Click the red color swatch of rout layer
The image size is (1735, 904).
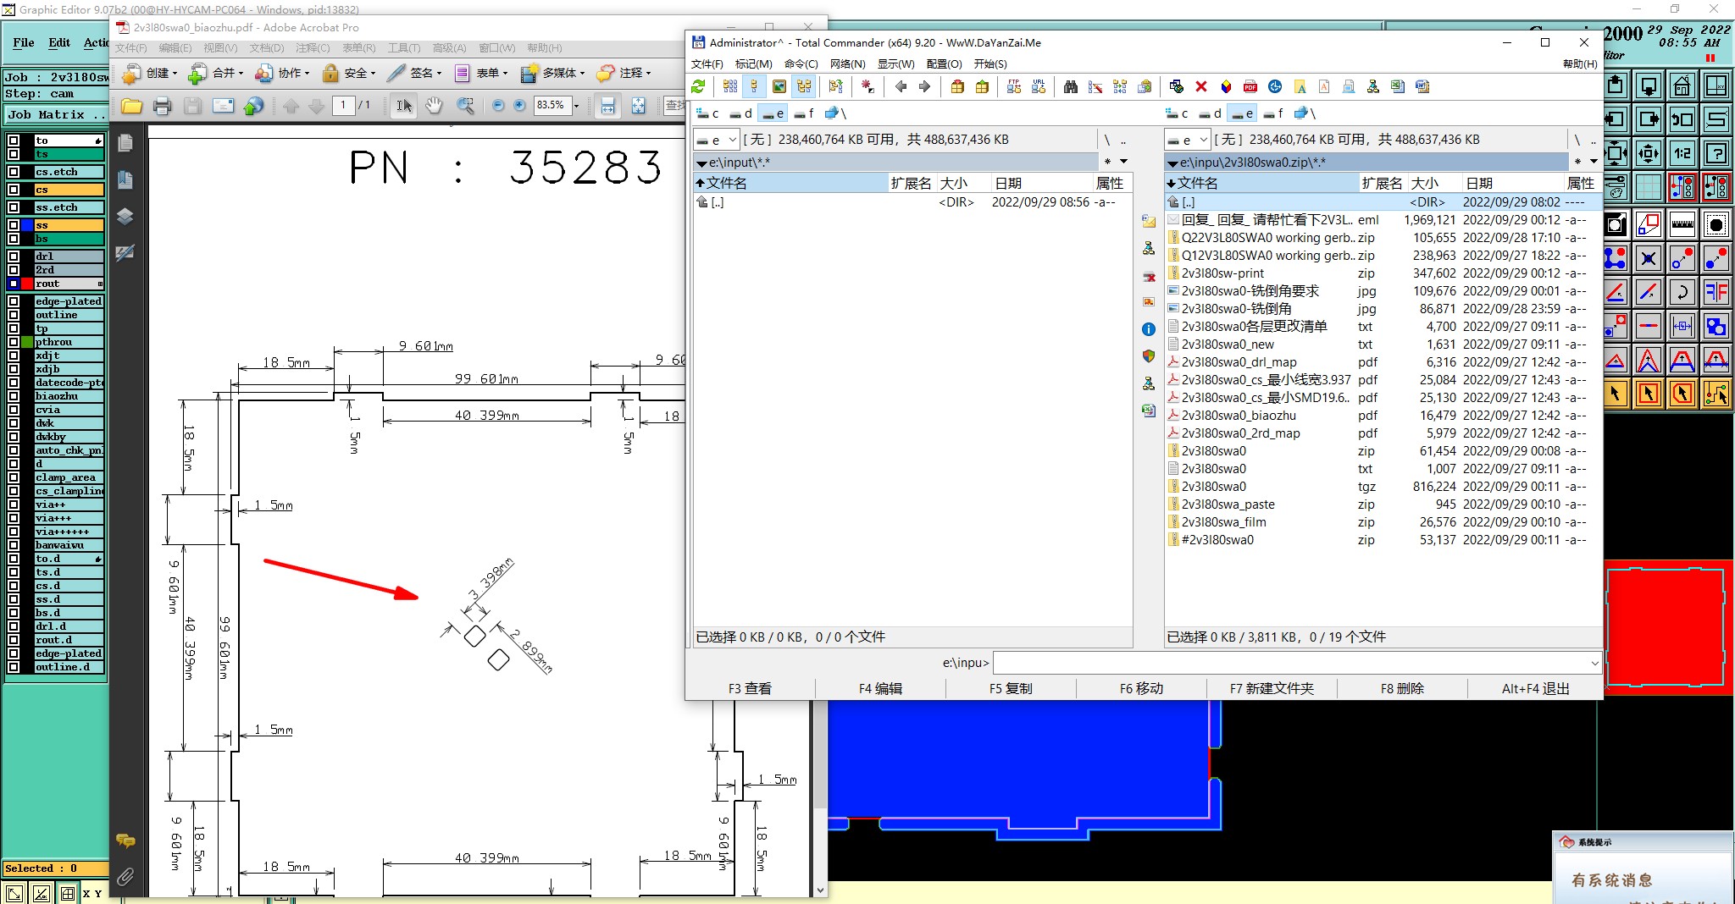[x=27, y=284]
